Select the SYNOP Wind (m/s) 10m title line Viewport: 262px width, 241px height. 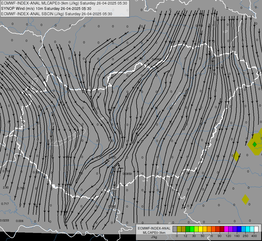click(x=46, y=9)
